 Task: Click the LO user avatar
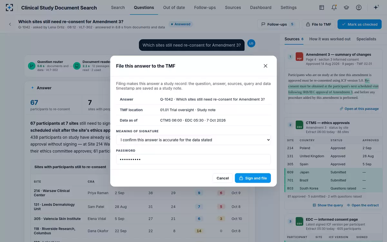tap(251, 43)
